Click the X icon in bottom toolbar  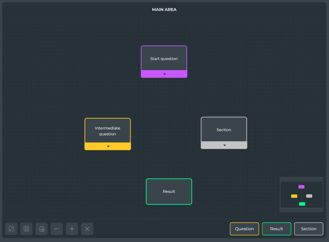click(x=87, y=229)
